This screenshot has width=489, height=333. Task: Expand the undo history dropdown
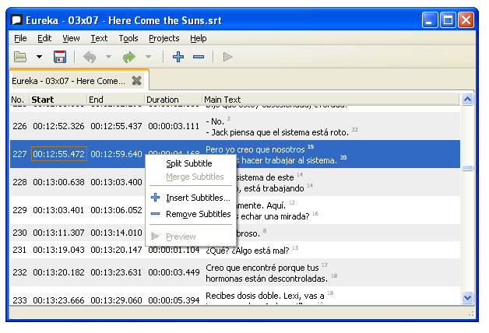click(x=108, y=57)
